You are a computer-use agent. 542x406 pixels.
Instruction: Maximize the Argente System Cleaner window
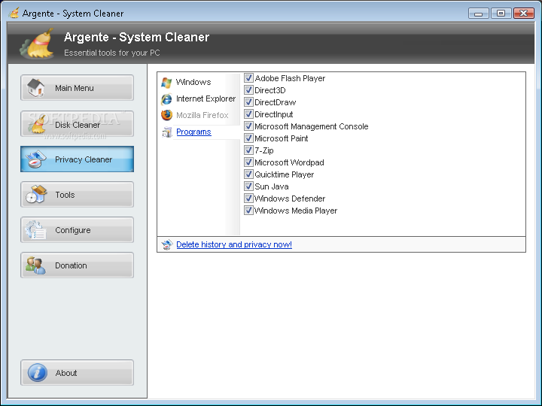(x=501, y=14)
